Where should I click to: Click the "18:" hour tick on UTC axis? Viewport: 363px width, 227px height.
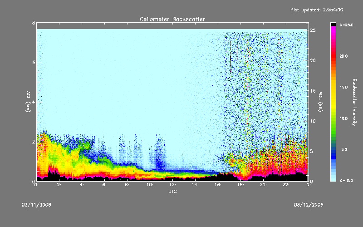(240, 185)
